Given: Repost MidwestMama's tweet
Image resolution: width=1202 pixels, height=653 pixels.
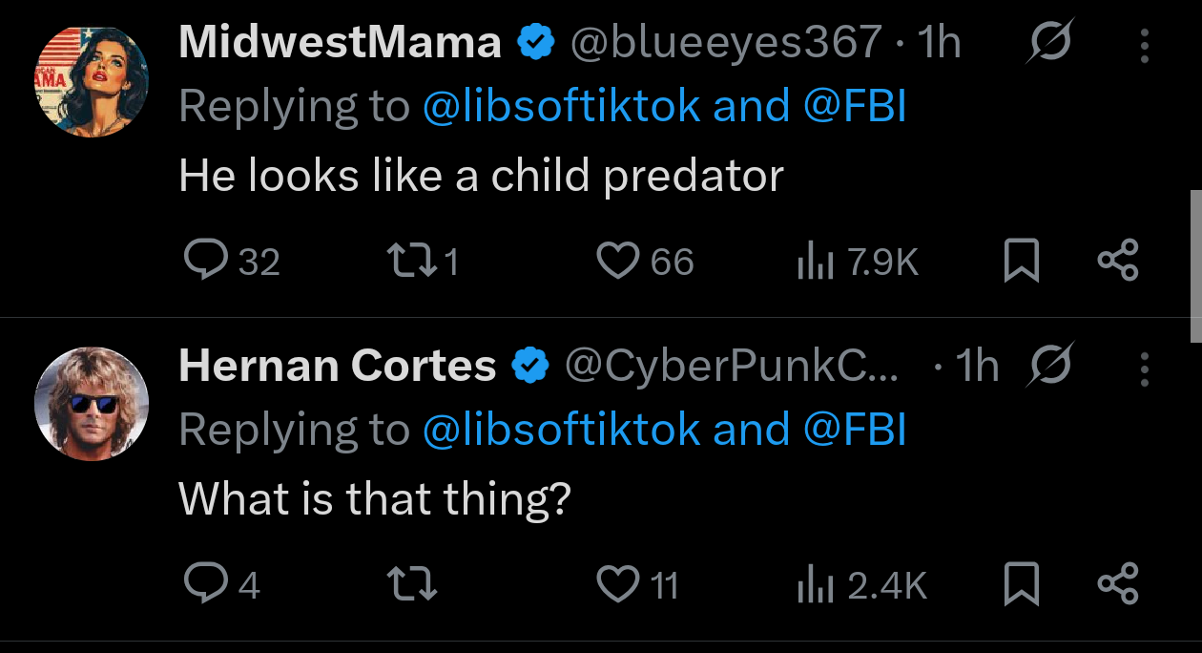Looking at the screenshot, I should tap(411, 261).
